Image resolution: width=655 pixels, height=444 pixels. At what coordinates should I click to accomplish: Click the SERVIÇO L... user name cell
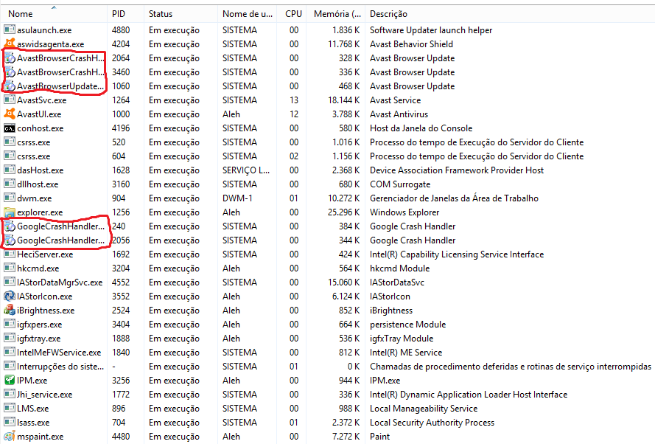[246, 170]
